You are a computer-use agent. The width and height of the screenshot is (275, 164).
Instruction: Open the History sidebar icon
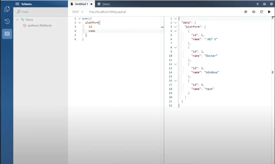(7, 21)
